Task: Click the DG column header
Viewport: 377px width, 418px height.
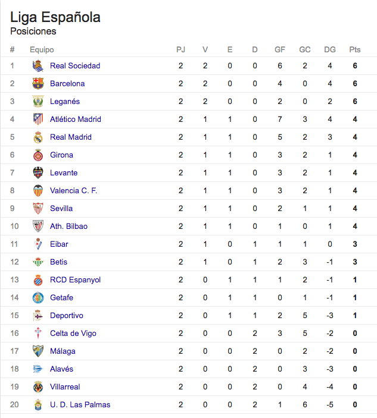Action: [330, 49]
